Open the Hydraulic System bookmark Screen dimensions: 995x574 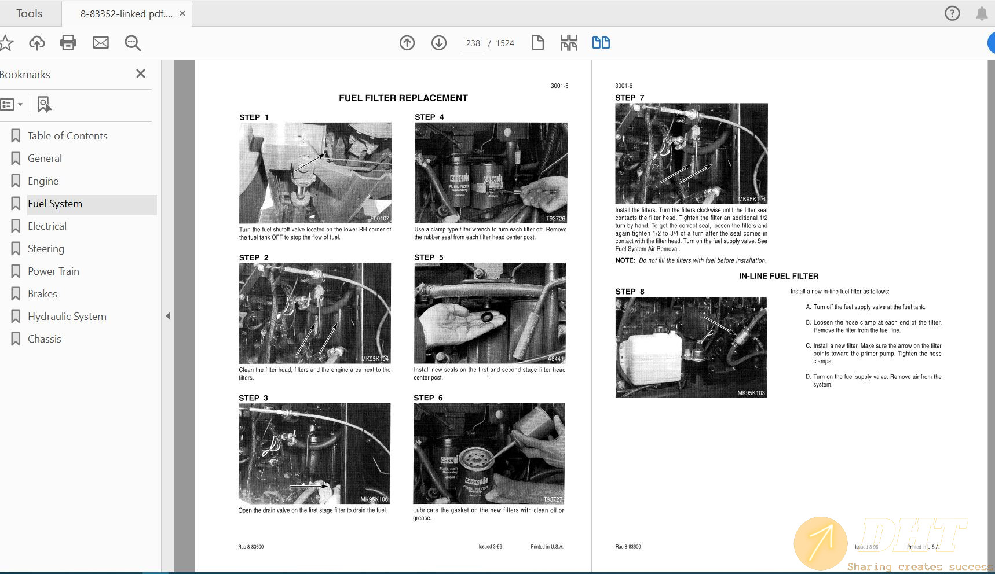(x=67, y=317)
